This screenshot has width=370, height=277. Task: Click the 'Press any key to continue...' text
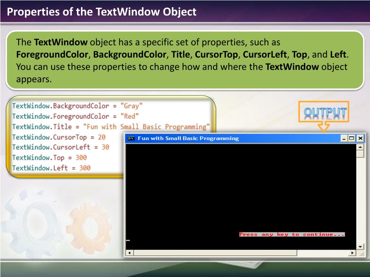point(292,234)
